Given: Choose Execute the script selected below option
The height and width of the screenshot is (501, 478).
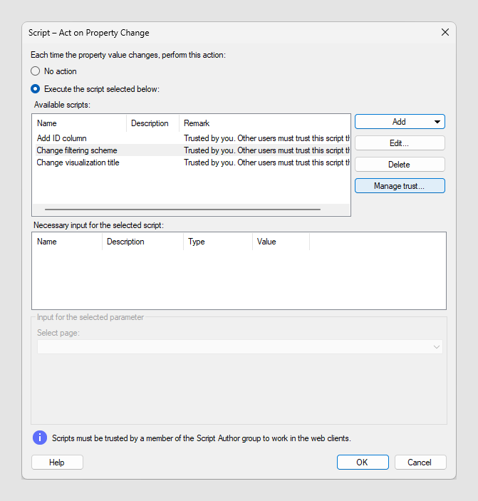Looking at the screenshot, I should pyautogui.click(x=35, y=89).
